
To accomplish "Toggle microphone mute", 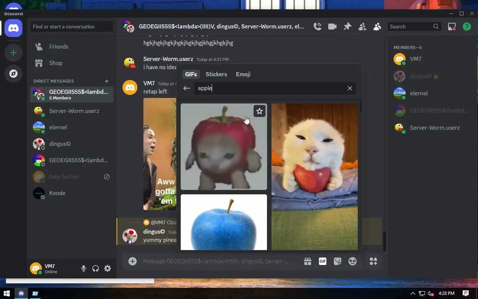I will pyautogui.click(x=84, y=268).
